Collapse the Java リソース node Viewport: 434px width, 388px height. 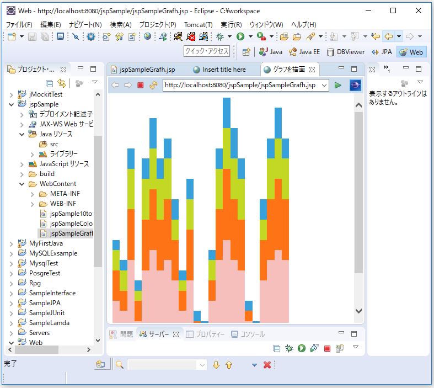point(22,134)
